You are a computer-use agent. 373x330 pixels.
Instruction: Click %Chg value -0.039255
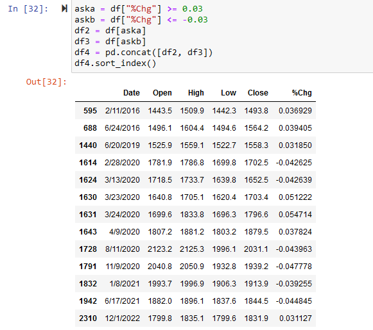(294, 284)
